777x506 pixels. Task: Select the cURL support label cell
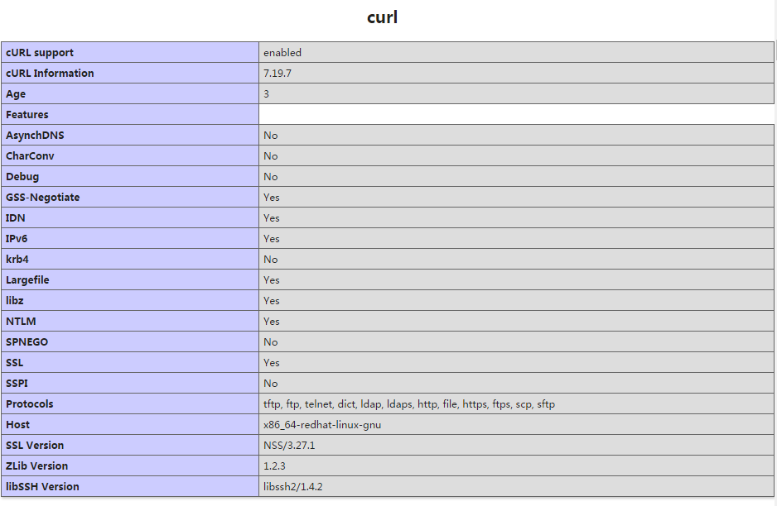click(130, 52)
